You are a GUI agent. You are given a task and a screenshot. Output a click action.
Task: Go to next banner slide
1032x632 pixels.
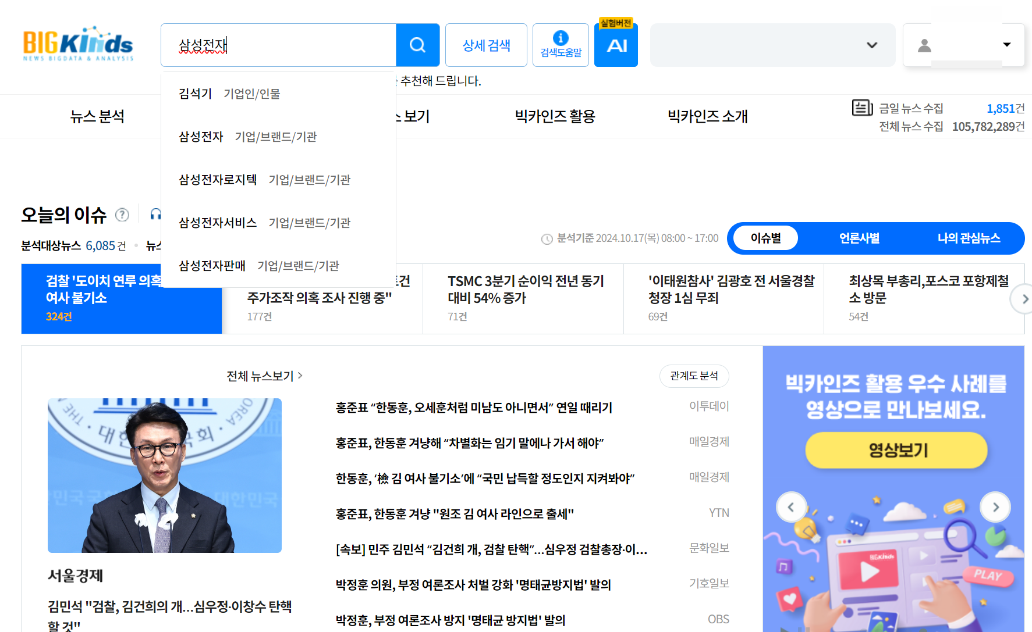click(995, 507)
